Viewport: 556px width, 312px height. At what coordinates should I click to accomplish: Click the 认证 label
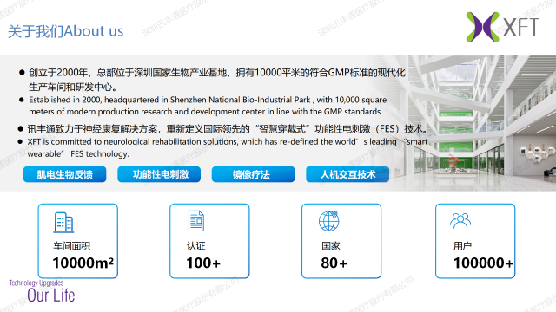coord(196,246)
